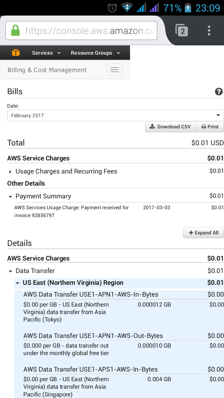The width and height of the screenshot is (224, 398).
Task: Click the Expand All button
Action: [x=203, y=233]
